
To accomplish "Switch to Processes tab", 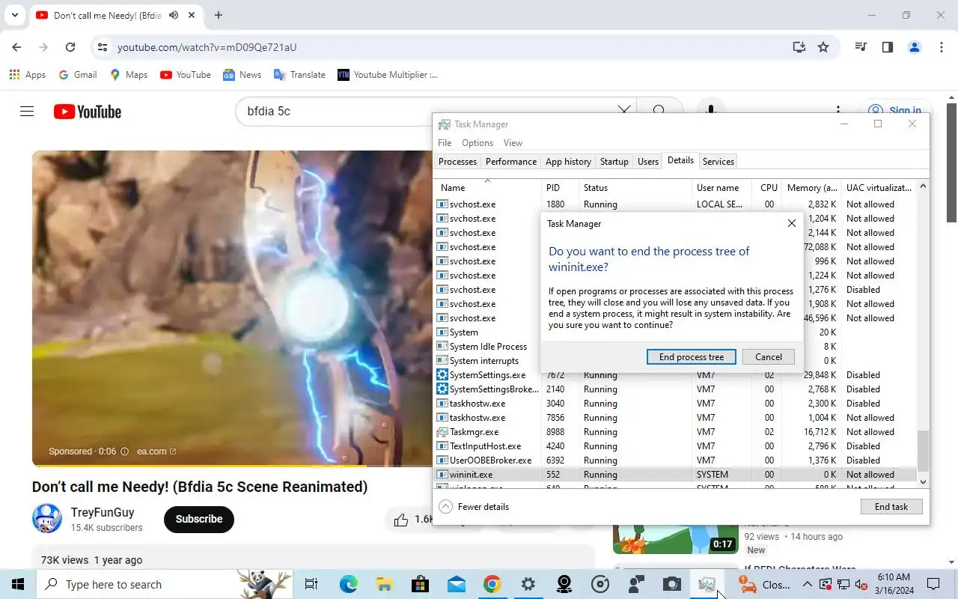I will coord(457,162).
